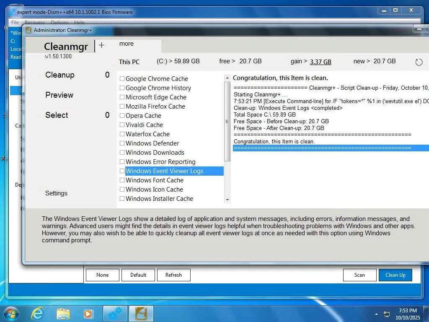Click taskbar clock showing 7:53 PM
The height and width of the screenshot is (322, 429).
[x=408, y=314]
